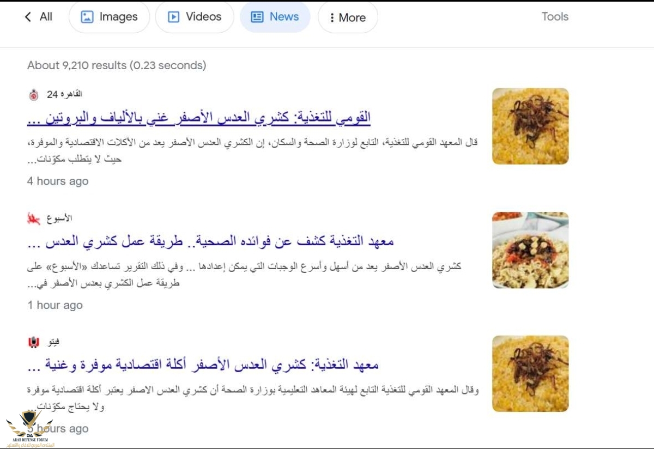Click the first result's koshari thumbnail
Viewport: 654px width, 449px height.
pyautogui.click(x=530, y=126)
